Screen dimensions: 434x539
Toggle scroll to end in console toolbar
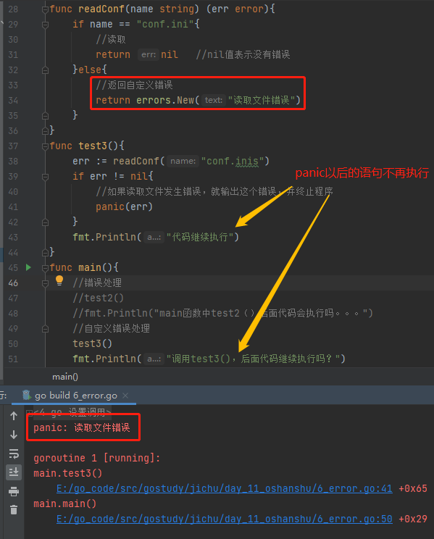[x=14, y=472]
